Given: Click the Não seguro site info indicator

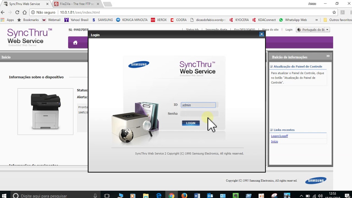Looking at the screenshot, I should coord(43,12).
